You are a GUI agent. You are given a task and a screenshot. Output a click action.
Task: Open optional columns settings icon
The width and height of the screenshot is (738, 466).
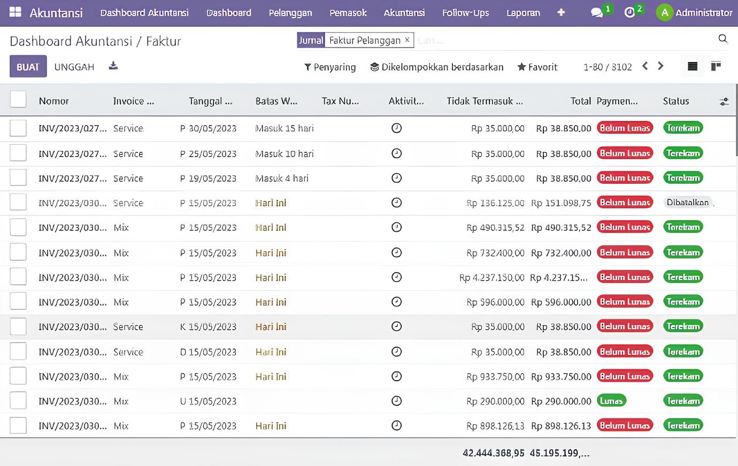[x=724, y=102]
